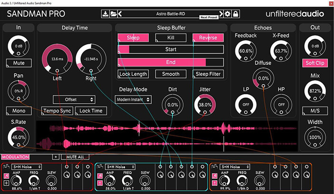Open the Delay Mode Modern Instant dropdown

click(x=133, y=99)
